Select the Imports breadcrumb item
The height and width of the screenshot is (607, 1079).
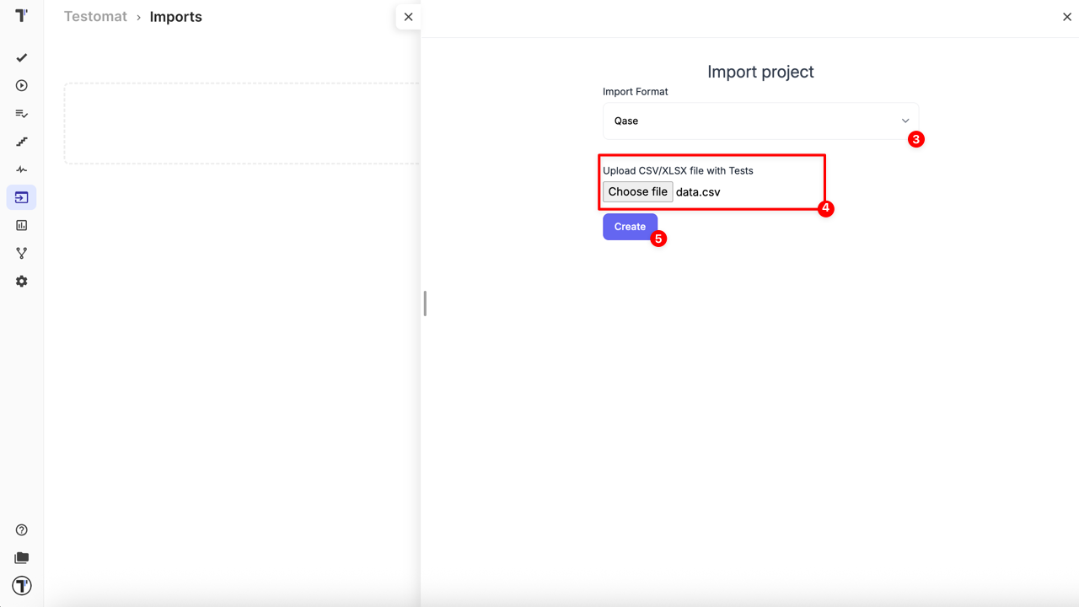click(175, 16)
